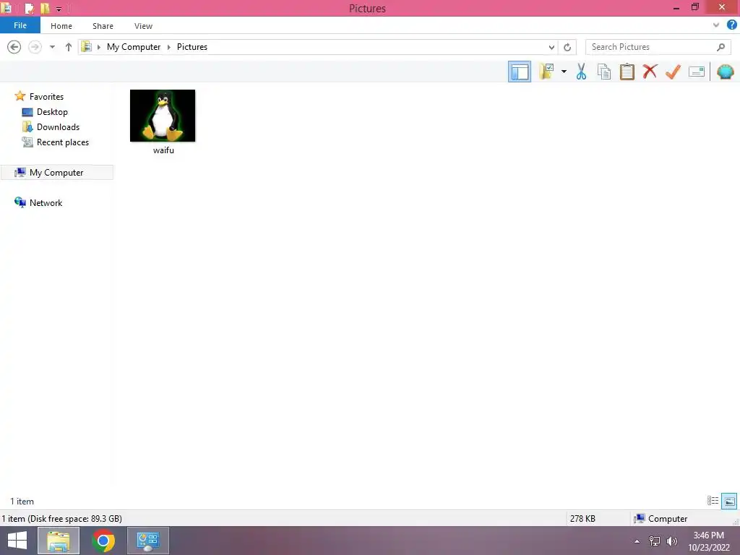Expand the arrow before My Computer in the address bar

(x=98, y=47)
